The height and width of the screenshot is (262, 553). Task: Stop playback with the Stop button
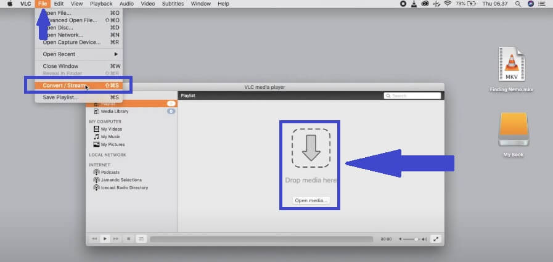pyautogui.click(x=128, y=239)
